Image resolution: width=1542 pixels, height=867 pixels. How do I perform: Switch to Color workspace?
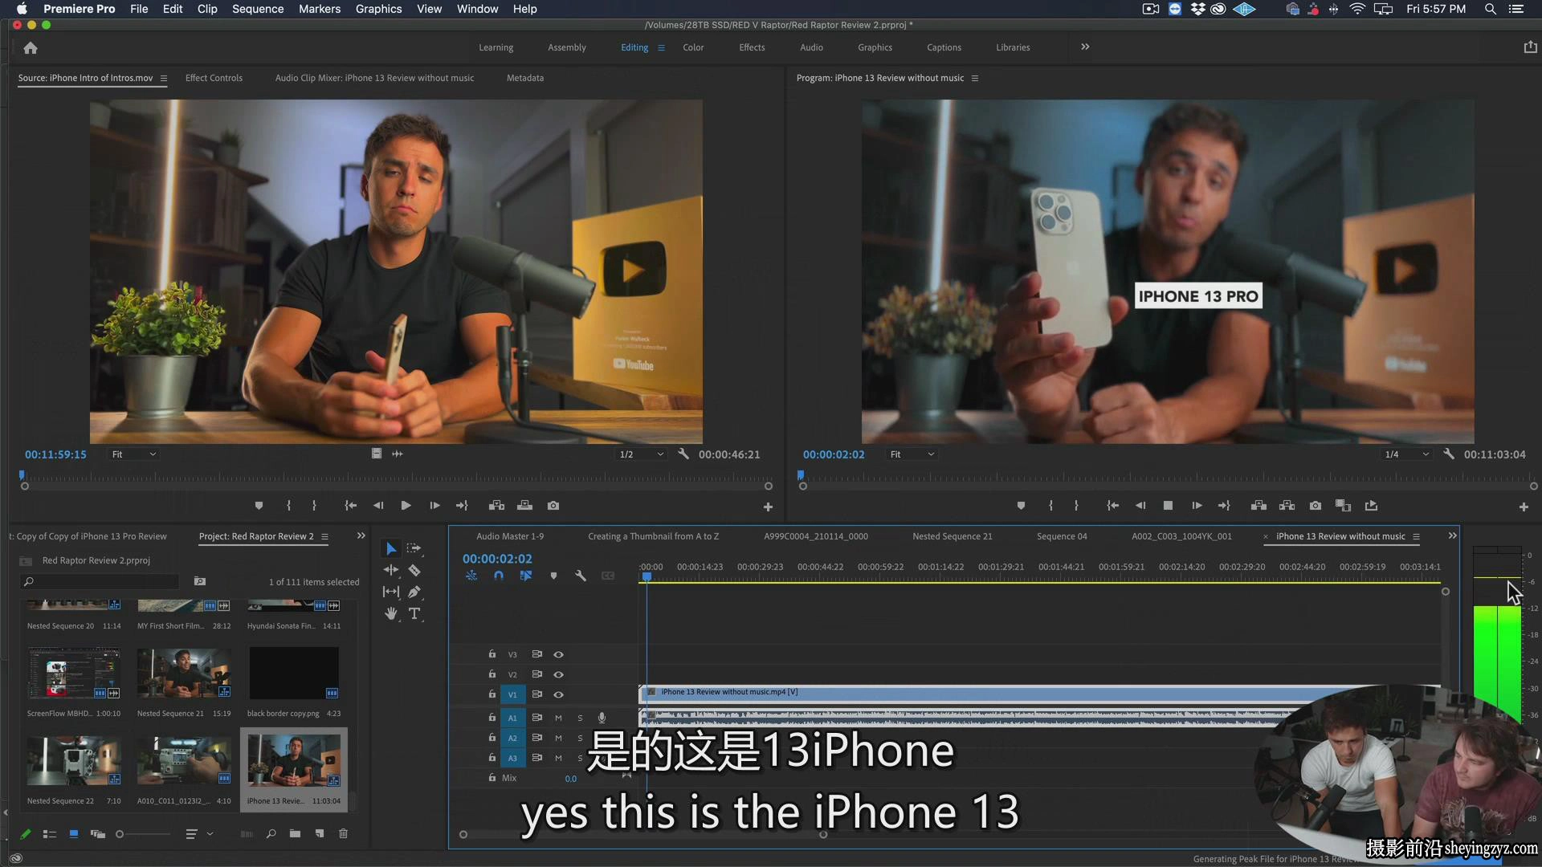click(693, 47)
